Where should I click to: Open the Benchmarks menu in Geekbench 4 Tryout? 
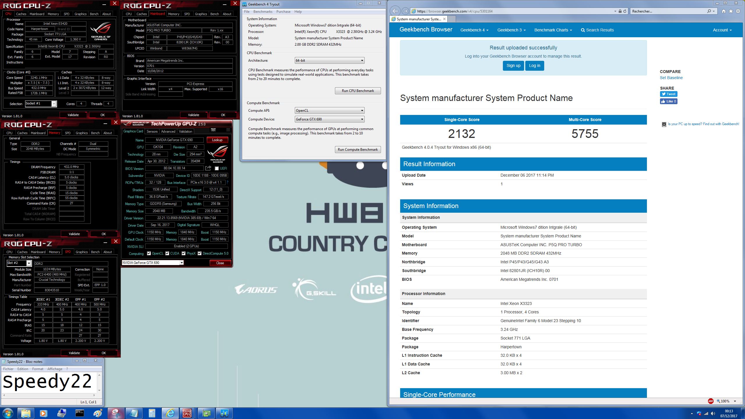pyautogui.click(x=263, y=12)
